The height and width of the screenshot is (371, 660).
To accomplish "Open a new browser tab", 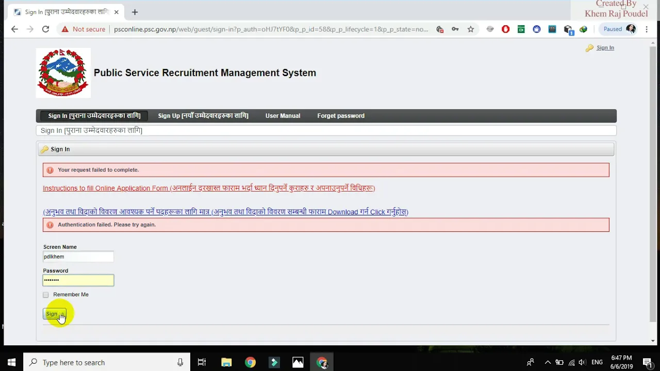I will (135, 12).
